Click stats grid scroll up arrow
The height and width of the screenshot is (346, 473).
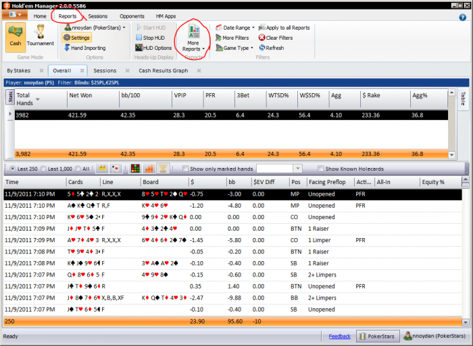tap(451, 92)
